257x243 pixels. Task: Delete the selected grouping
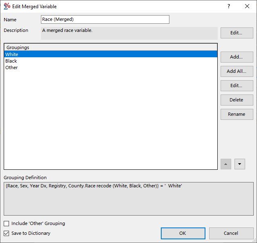tap(237, 100)
